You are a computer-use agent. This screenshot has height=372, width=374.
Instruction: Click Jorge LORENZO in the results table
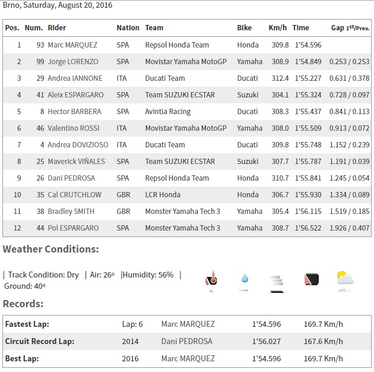pos(73,61)
